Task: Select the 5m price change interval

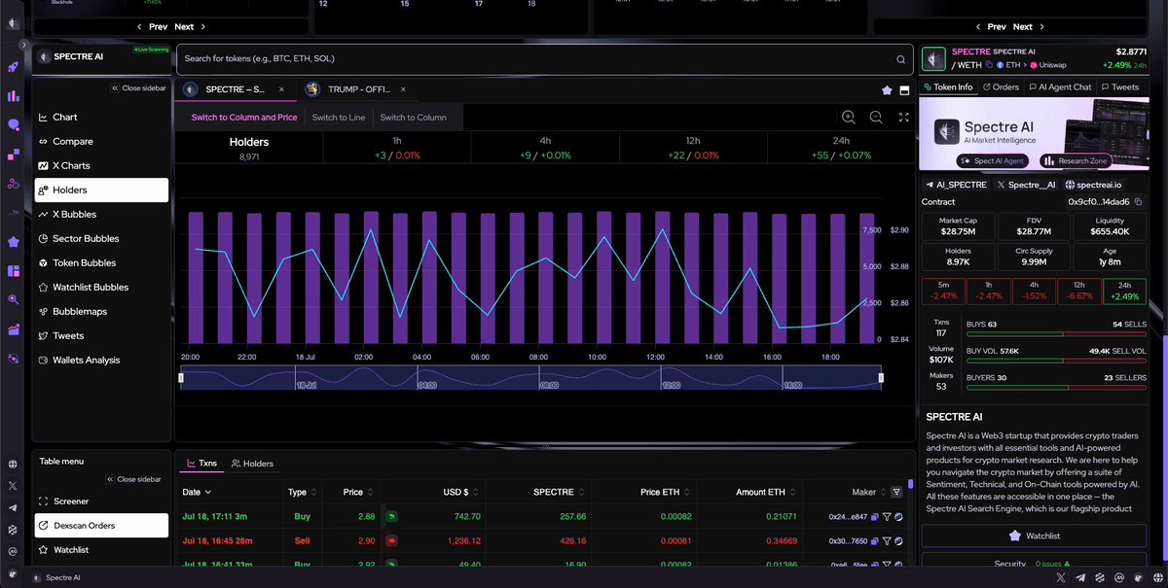Action: tap(941, 291)
